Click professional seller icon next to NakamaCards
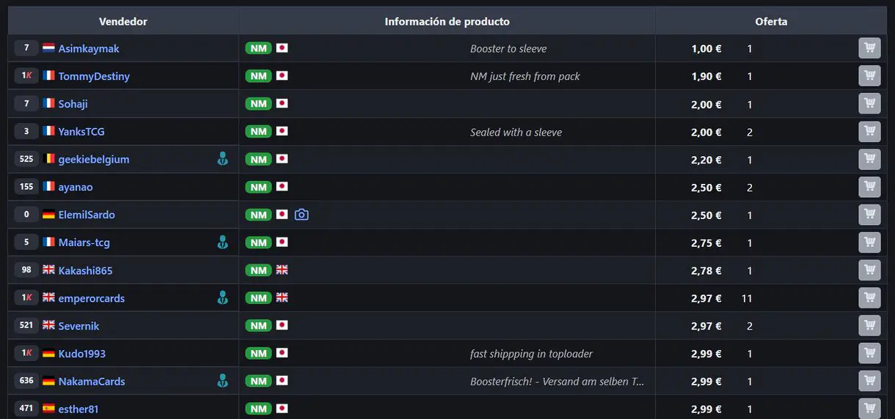This screenshot has width=895, height=419. pyautogui.click(x=223, y=381)
